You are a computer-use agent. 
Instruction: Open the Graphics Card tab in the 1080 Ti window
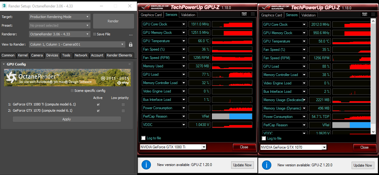[x=151, y=15]
